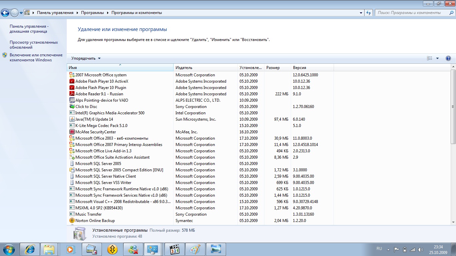Click the Adobe Flash Player 10 ActiveX icon
This screenshot has height=256, width=456.
pyautogui.click(x=72, y=81)
